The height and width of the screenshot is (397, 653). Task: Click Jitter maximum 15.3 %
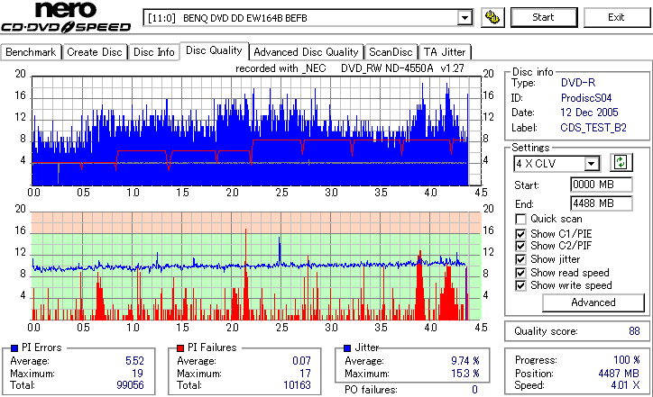pos(465,374)
